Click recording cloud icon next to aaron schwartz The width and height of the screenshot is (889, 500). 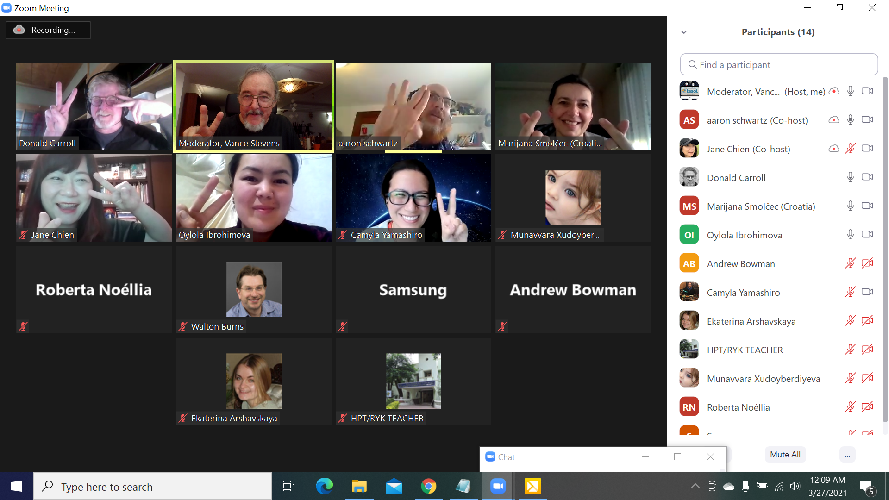pos(833,120)
